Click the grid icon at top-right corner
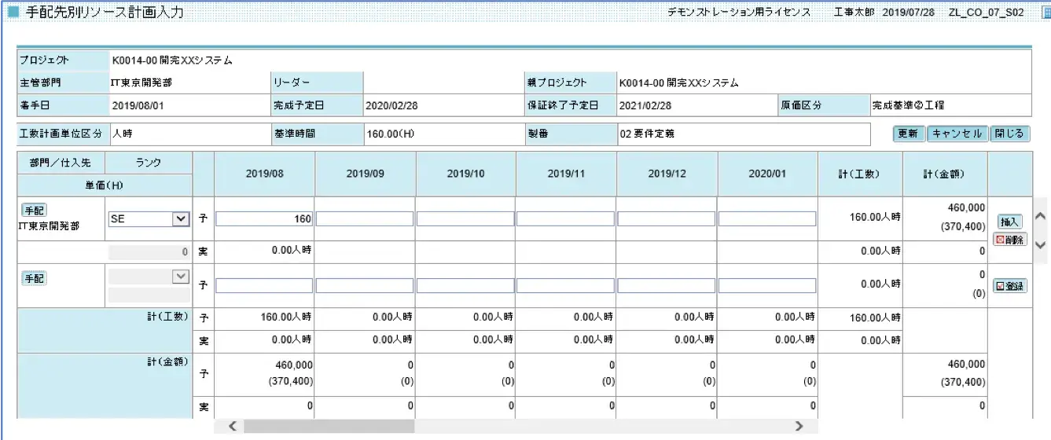This screenshot has height=440, width=1051. [x=1043, y=13]
